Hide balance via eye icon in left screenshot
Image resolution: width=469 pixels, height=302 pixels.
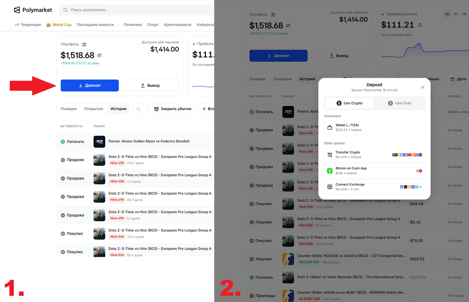coord(99,55)
